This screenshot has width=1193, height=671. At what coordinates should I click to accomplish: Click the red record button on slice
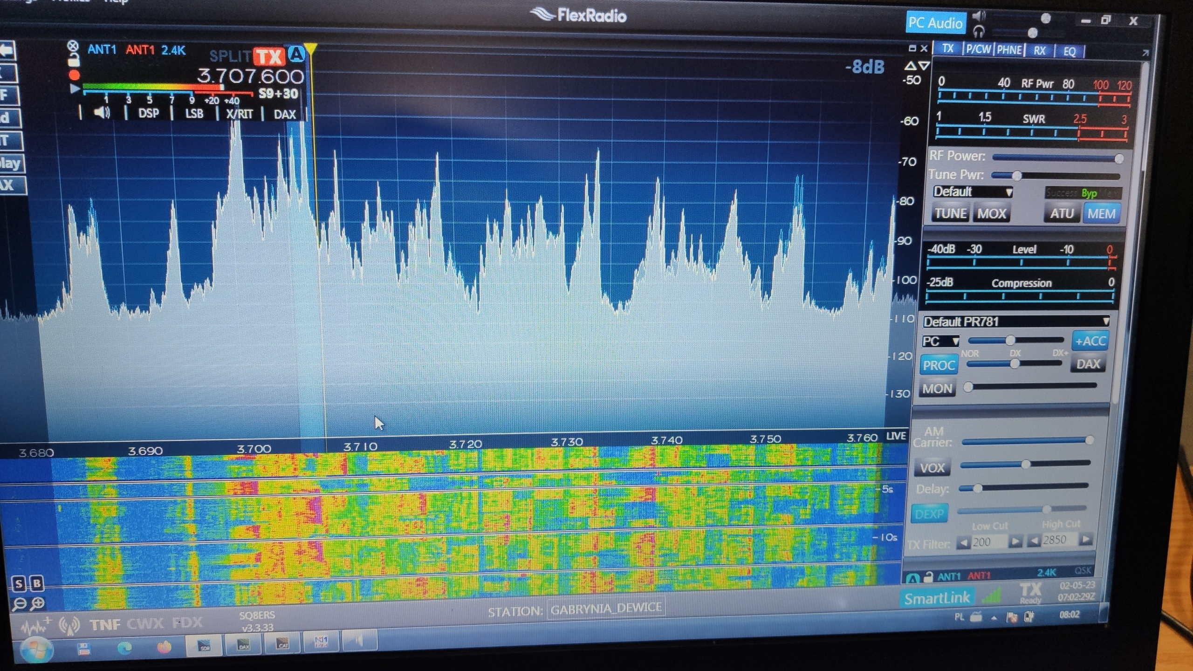click(x=74, y=75)
